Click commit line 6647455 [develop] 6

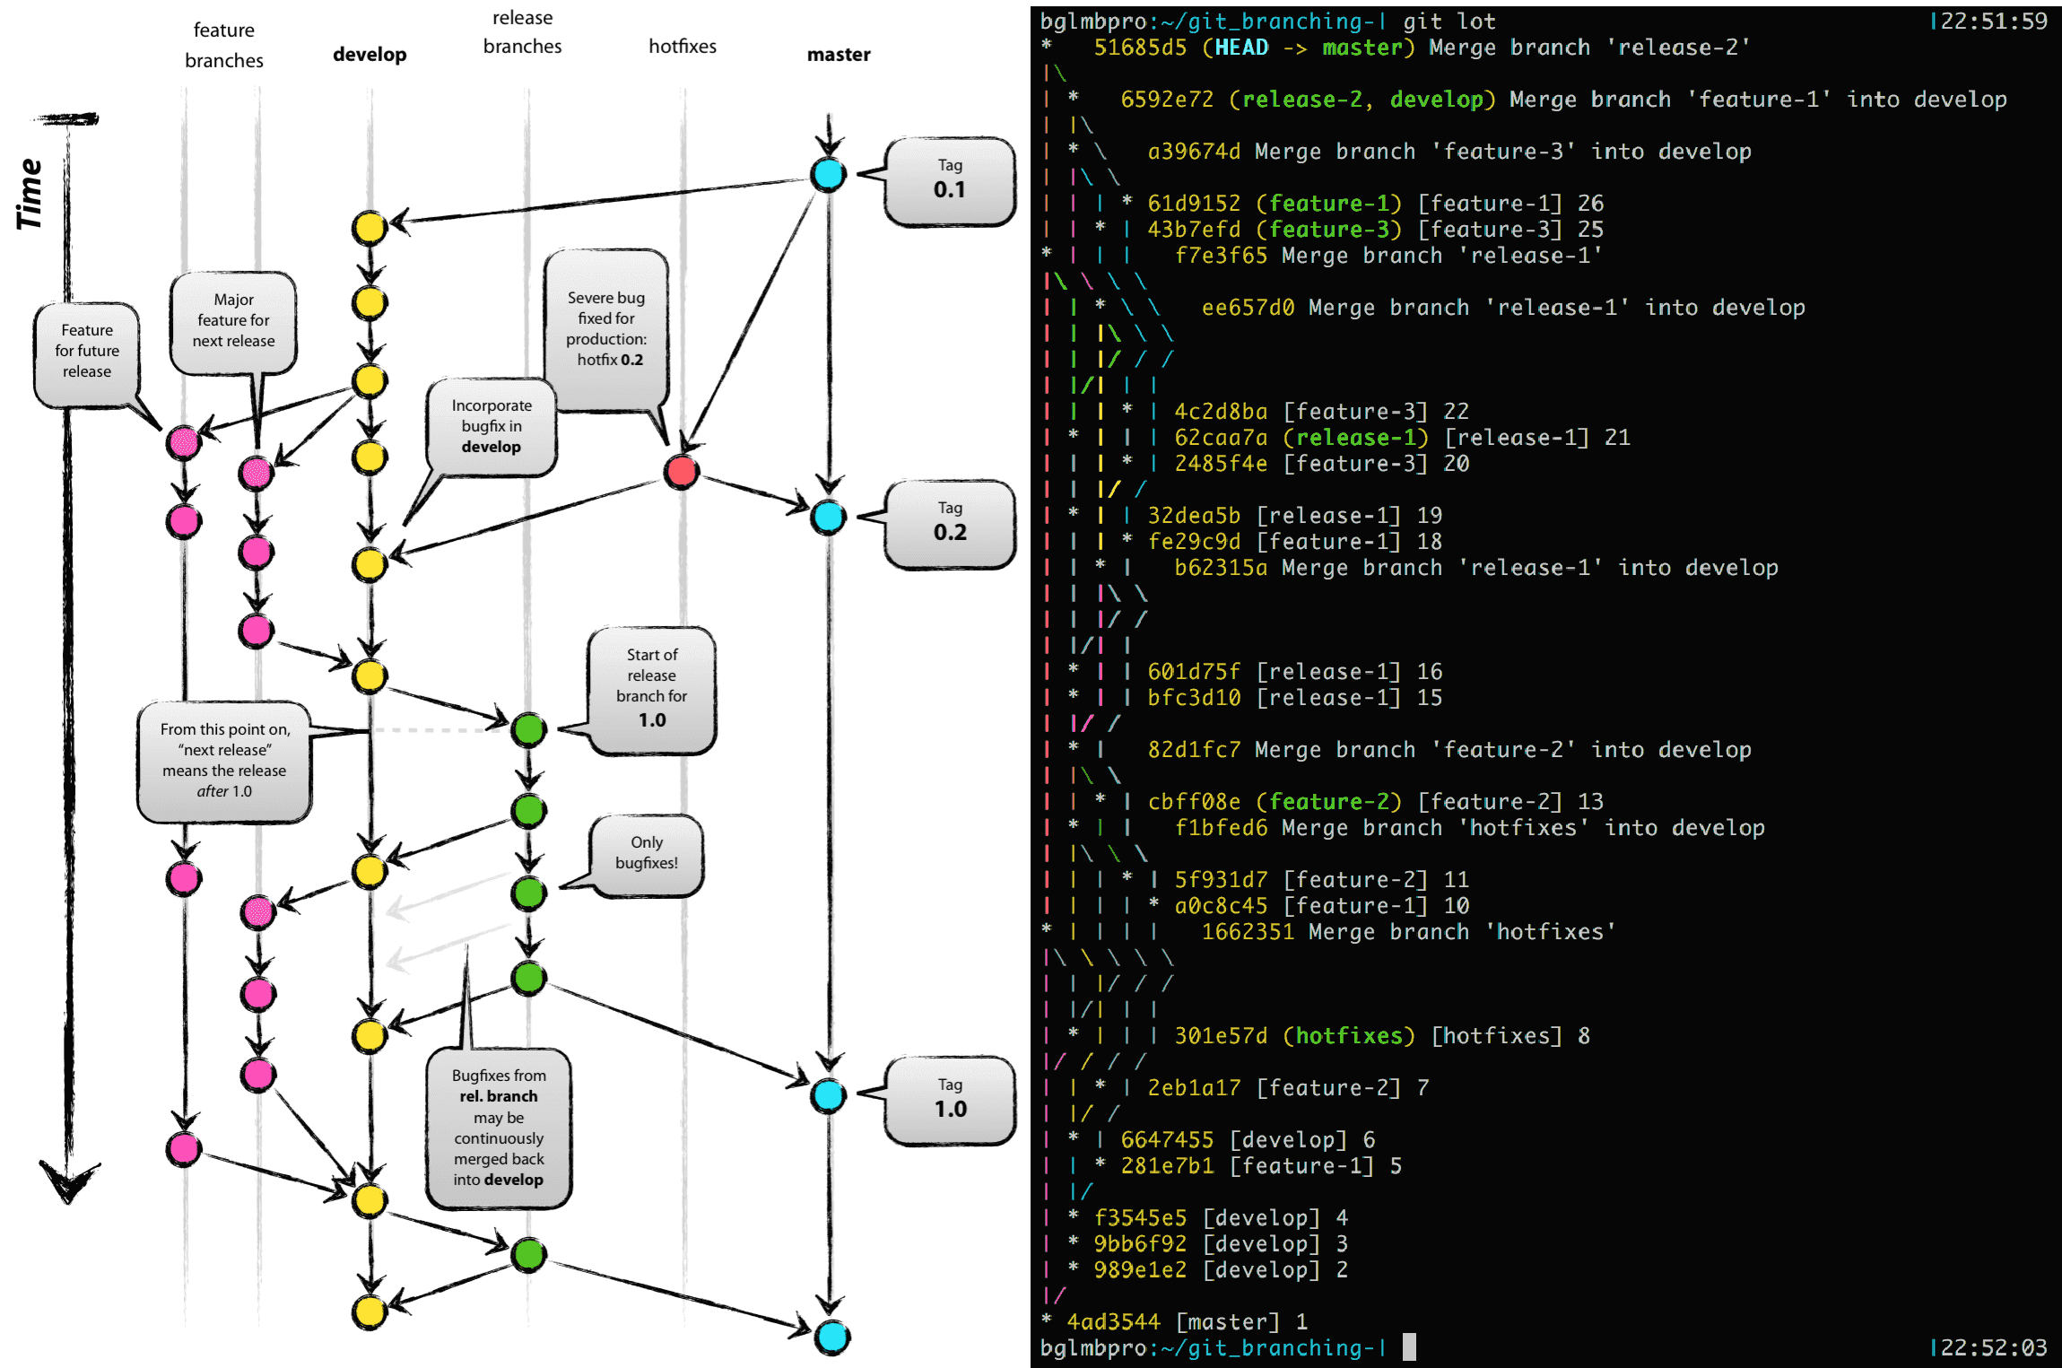tap(1248, 1139)
